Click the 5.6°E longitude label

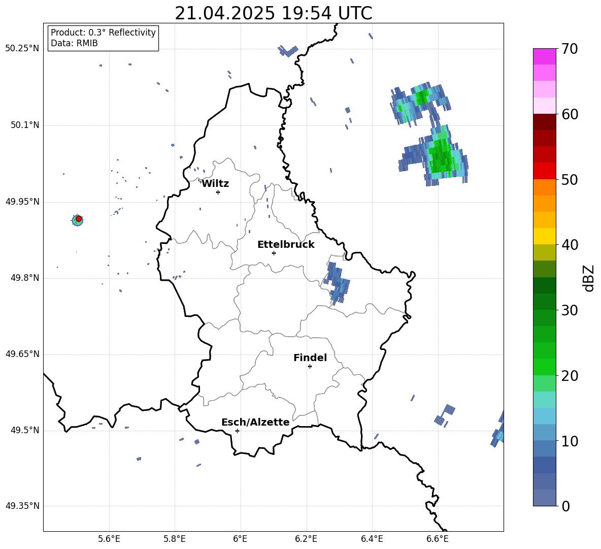pos(109,539)
